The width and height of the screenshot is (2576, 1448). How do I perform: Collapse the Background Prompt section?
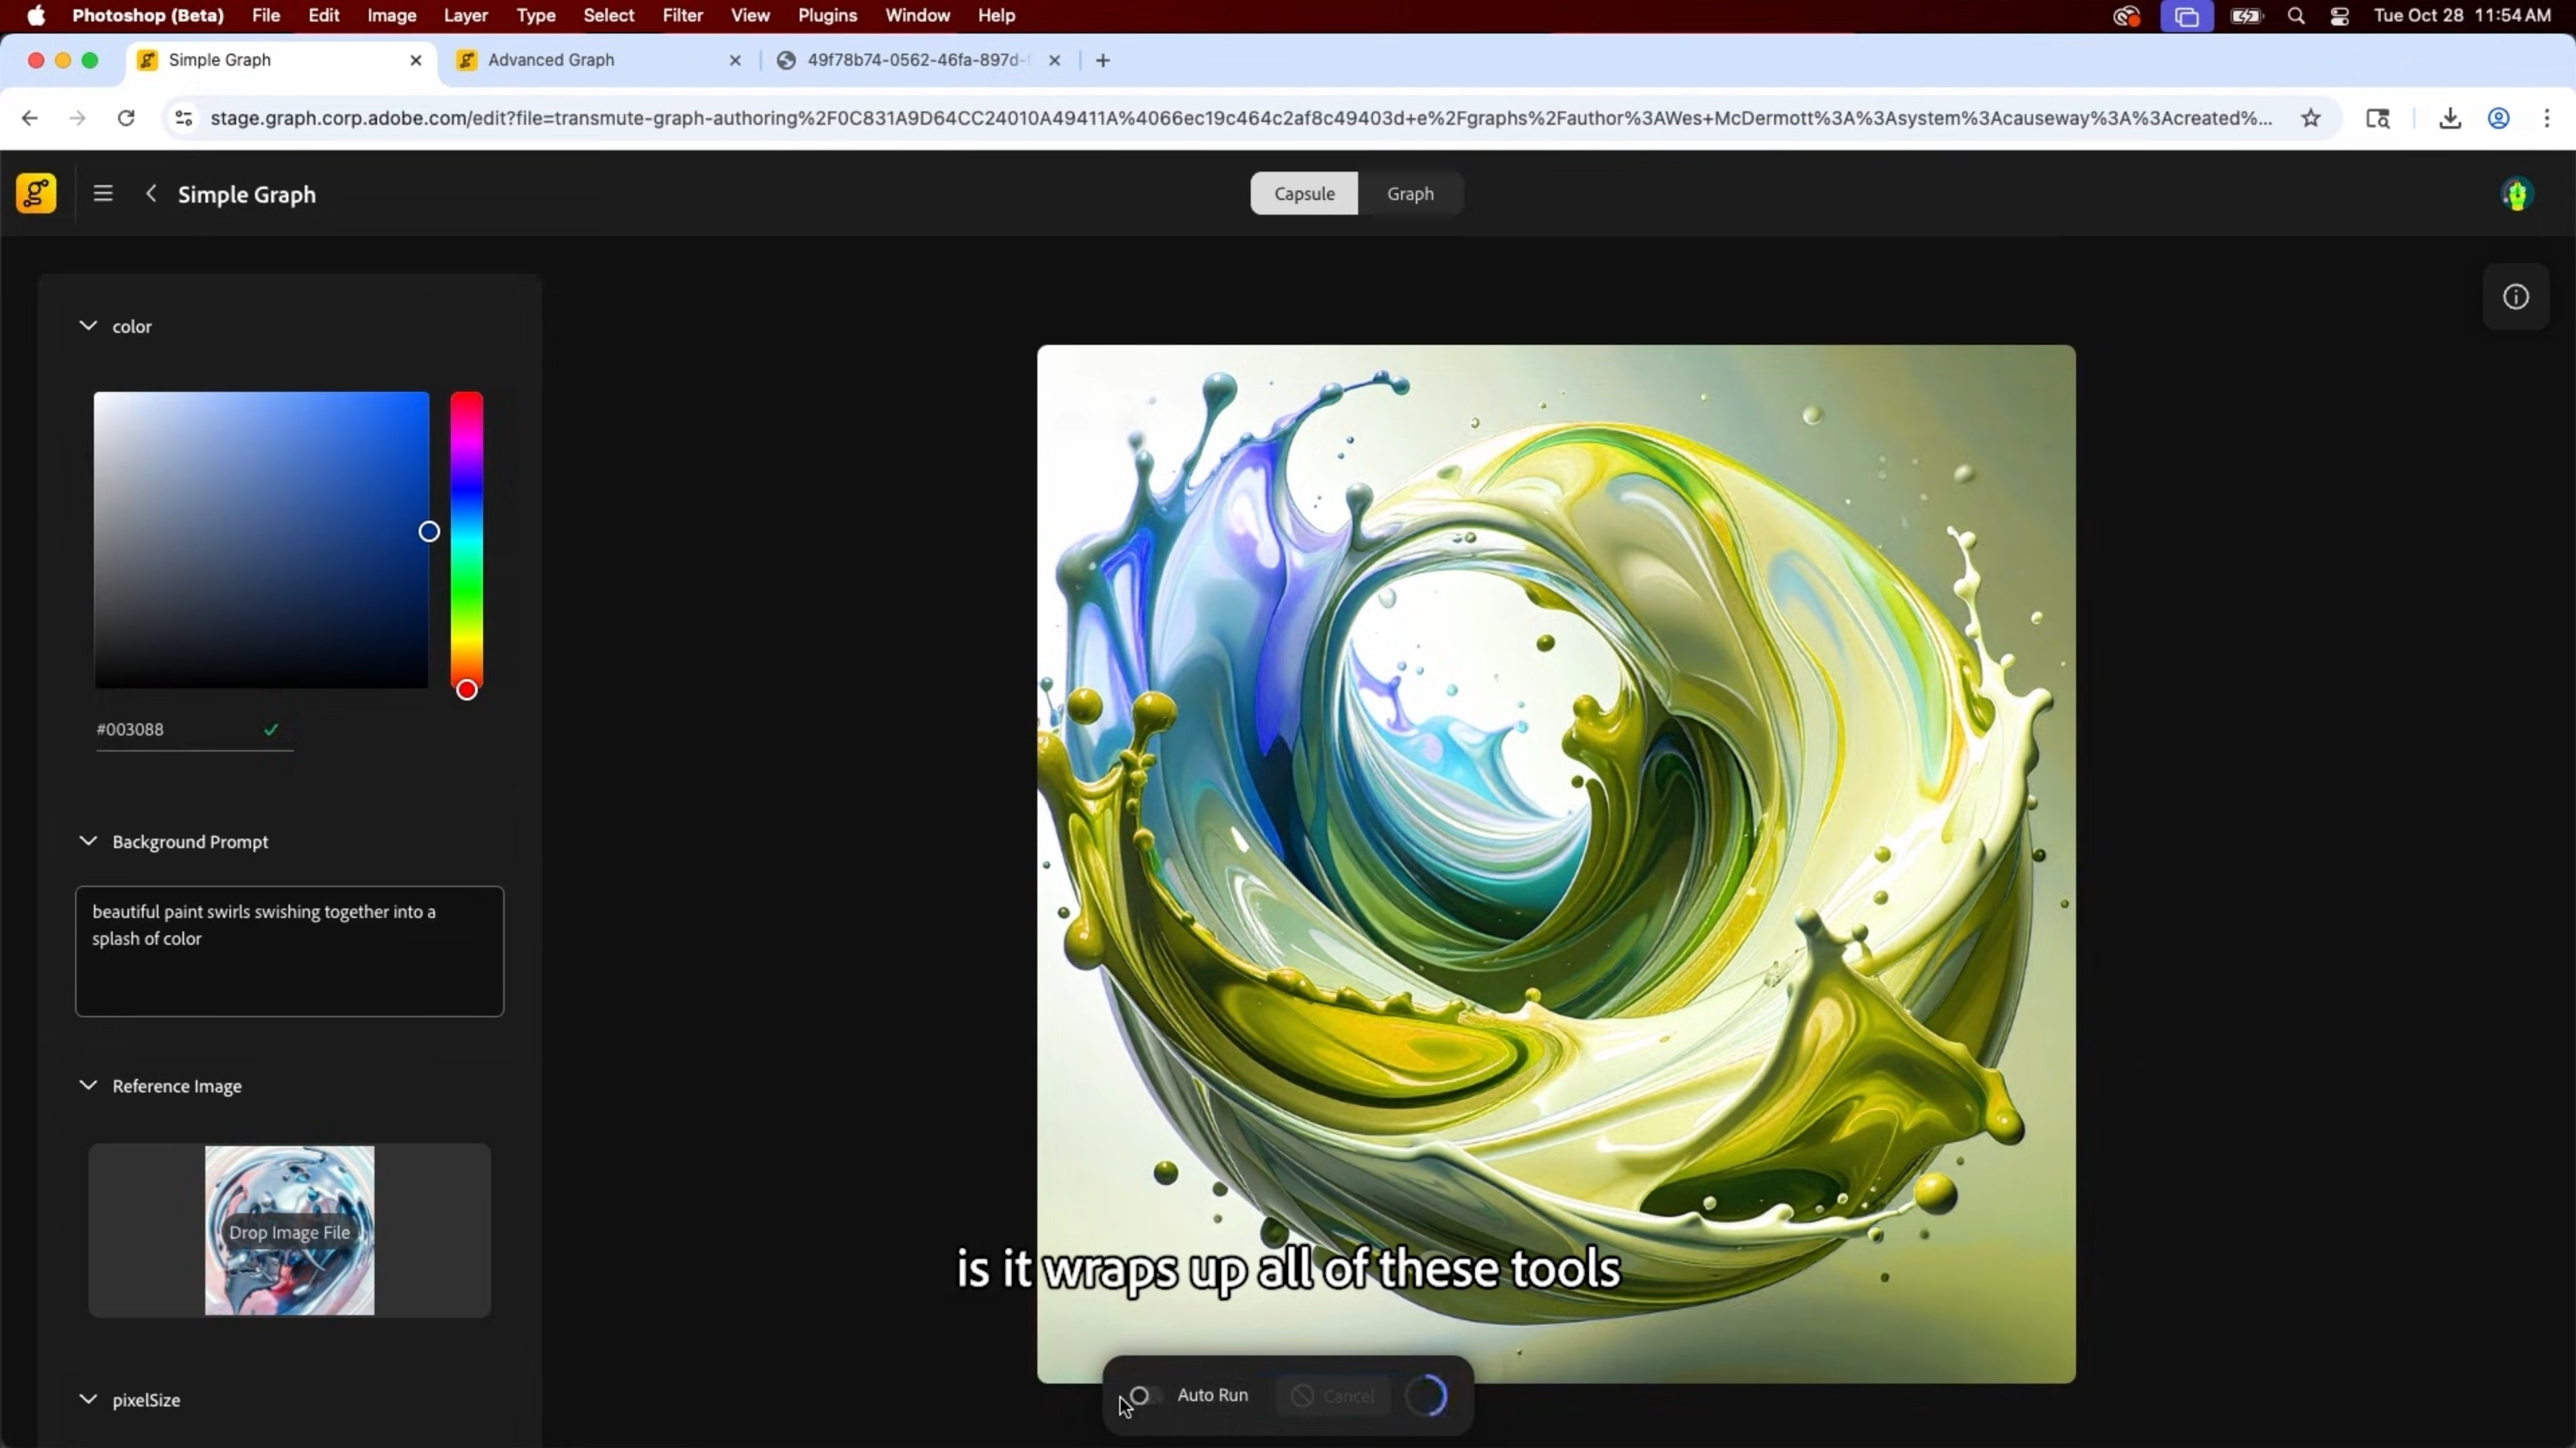point(88,841)
